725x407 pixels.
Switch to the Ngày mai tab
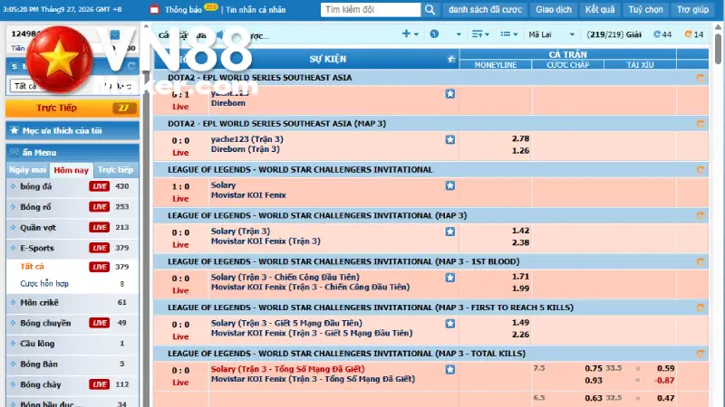click(x=28, y=170)
